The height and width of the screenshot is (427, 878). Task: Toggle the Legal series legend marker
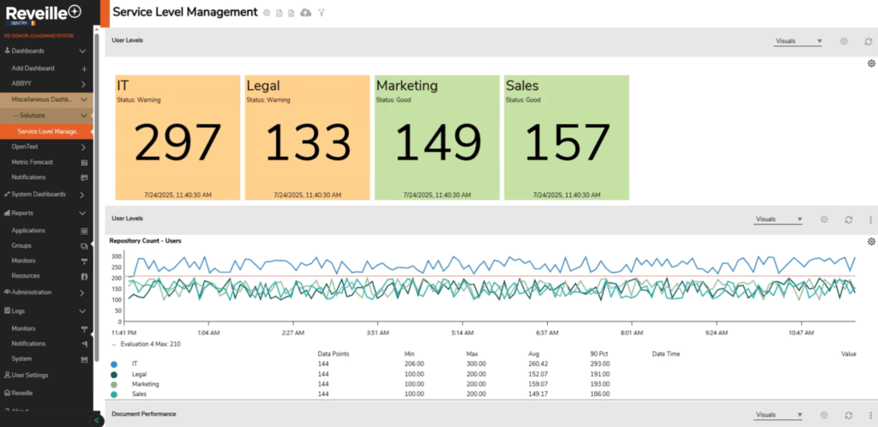click(115, 374)
